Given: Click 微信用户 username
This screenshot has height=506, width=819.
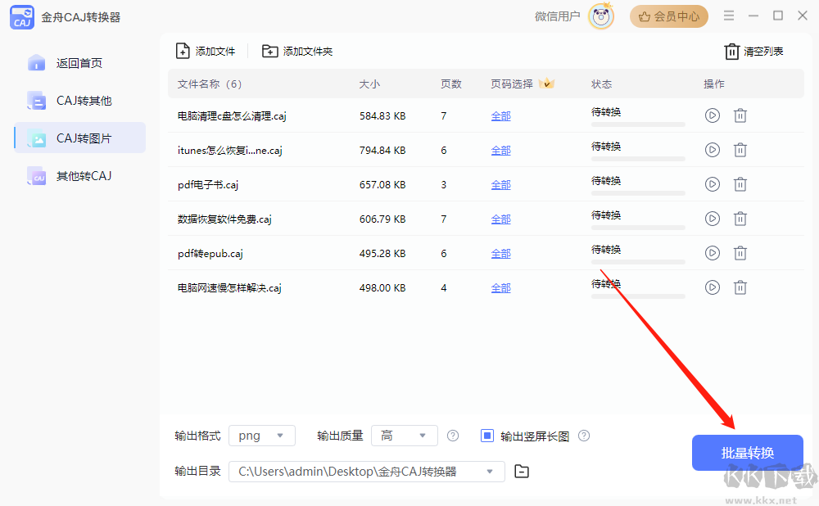Looking at the screenshot, I should point(557,16).
